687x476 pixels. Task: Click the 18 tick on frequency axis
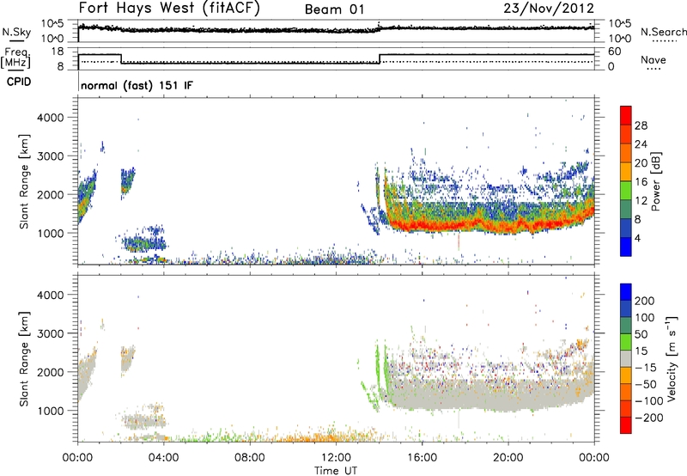click(x=57, y=52)
